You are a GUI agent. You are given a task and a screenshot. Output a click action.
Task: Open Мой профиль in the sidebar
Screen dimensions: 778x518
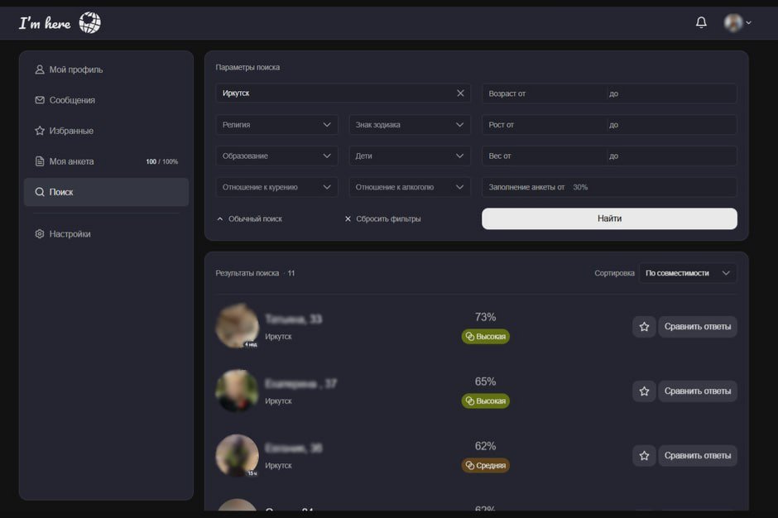pyautogui.click(x=106, y=70)
